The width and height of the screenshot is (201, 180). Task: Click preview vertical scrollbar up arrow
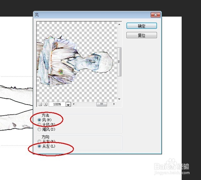pyautogui.click(x=119, y=24)
